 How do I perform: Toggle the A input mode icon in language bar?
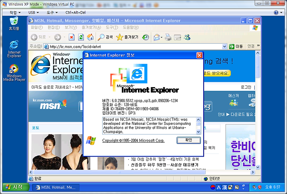point(218,187)
